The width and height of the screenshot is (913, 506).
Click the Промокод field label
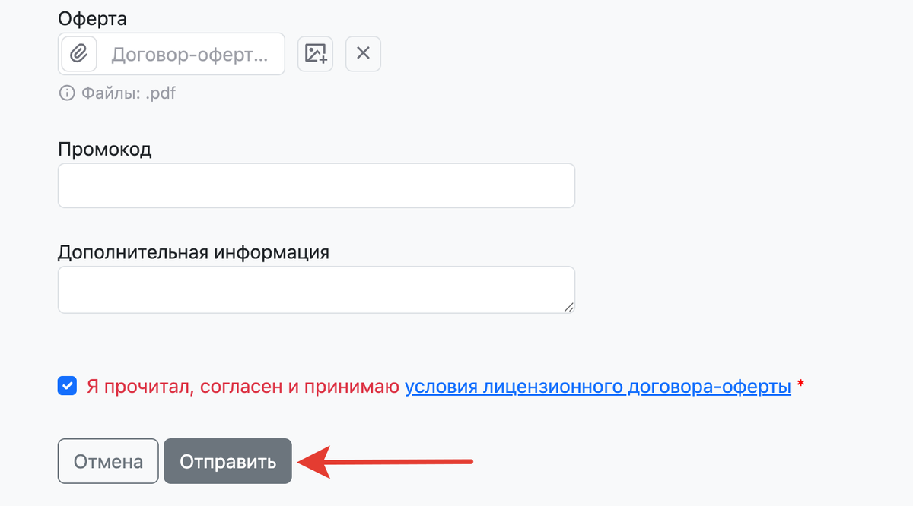click(x=104, y=149)
